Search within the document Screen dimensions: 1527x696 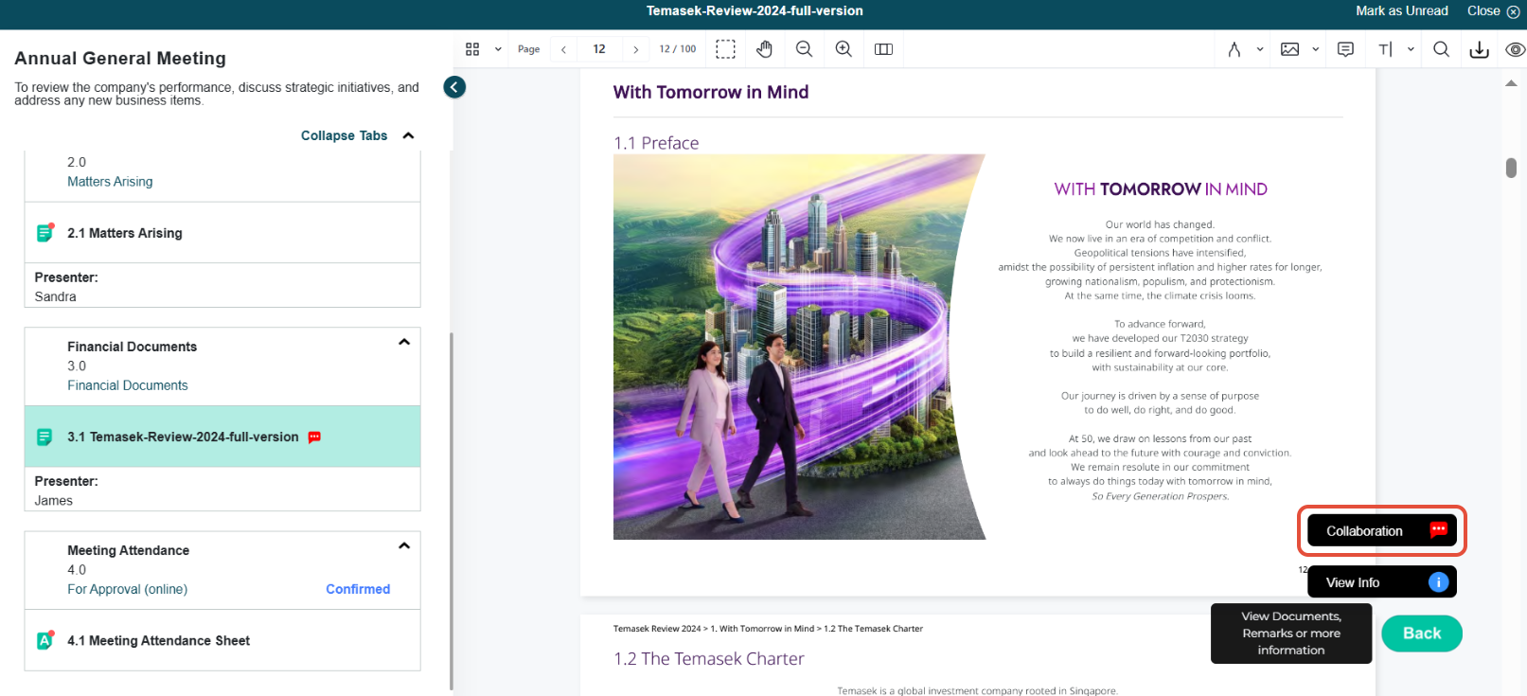[1441, 49]
